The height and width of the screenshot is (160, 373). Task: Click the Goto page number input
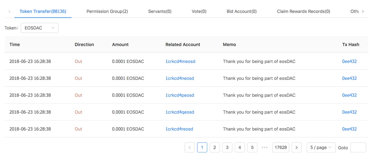coord(358,148)
